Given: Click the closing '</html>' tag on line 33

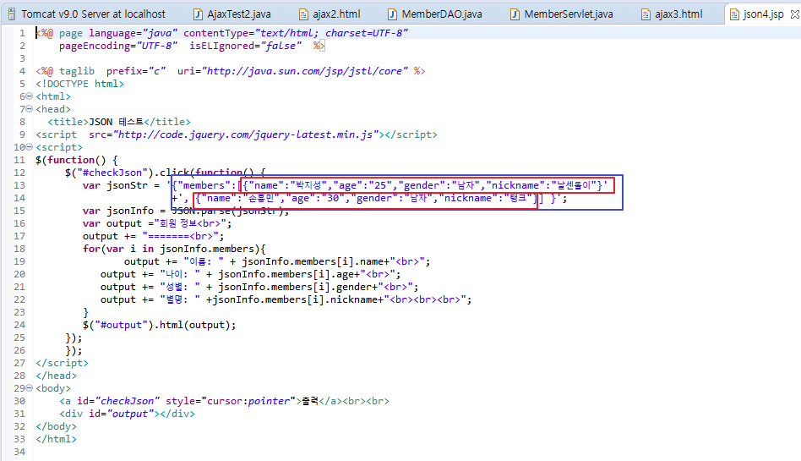Looking at the screenshot, I should click(x=57, y=439).
